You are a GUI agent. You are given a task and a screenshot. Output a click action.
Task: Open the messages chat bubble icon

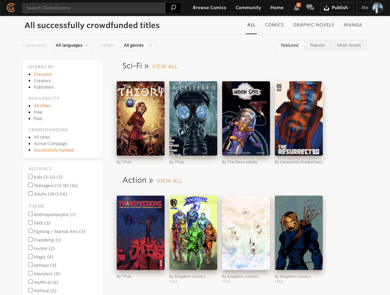(310, 7)
